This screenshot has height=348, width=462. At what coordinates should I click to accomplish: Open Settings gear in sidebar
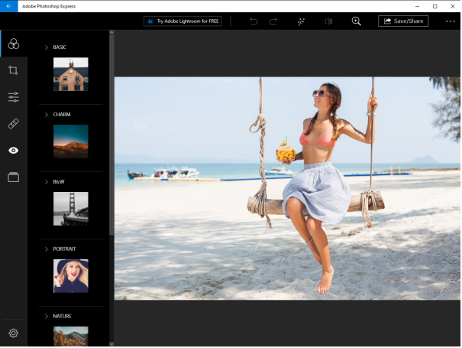[13, 333]
